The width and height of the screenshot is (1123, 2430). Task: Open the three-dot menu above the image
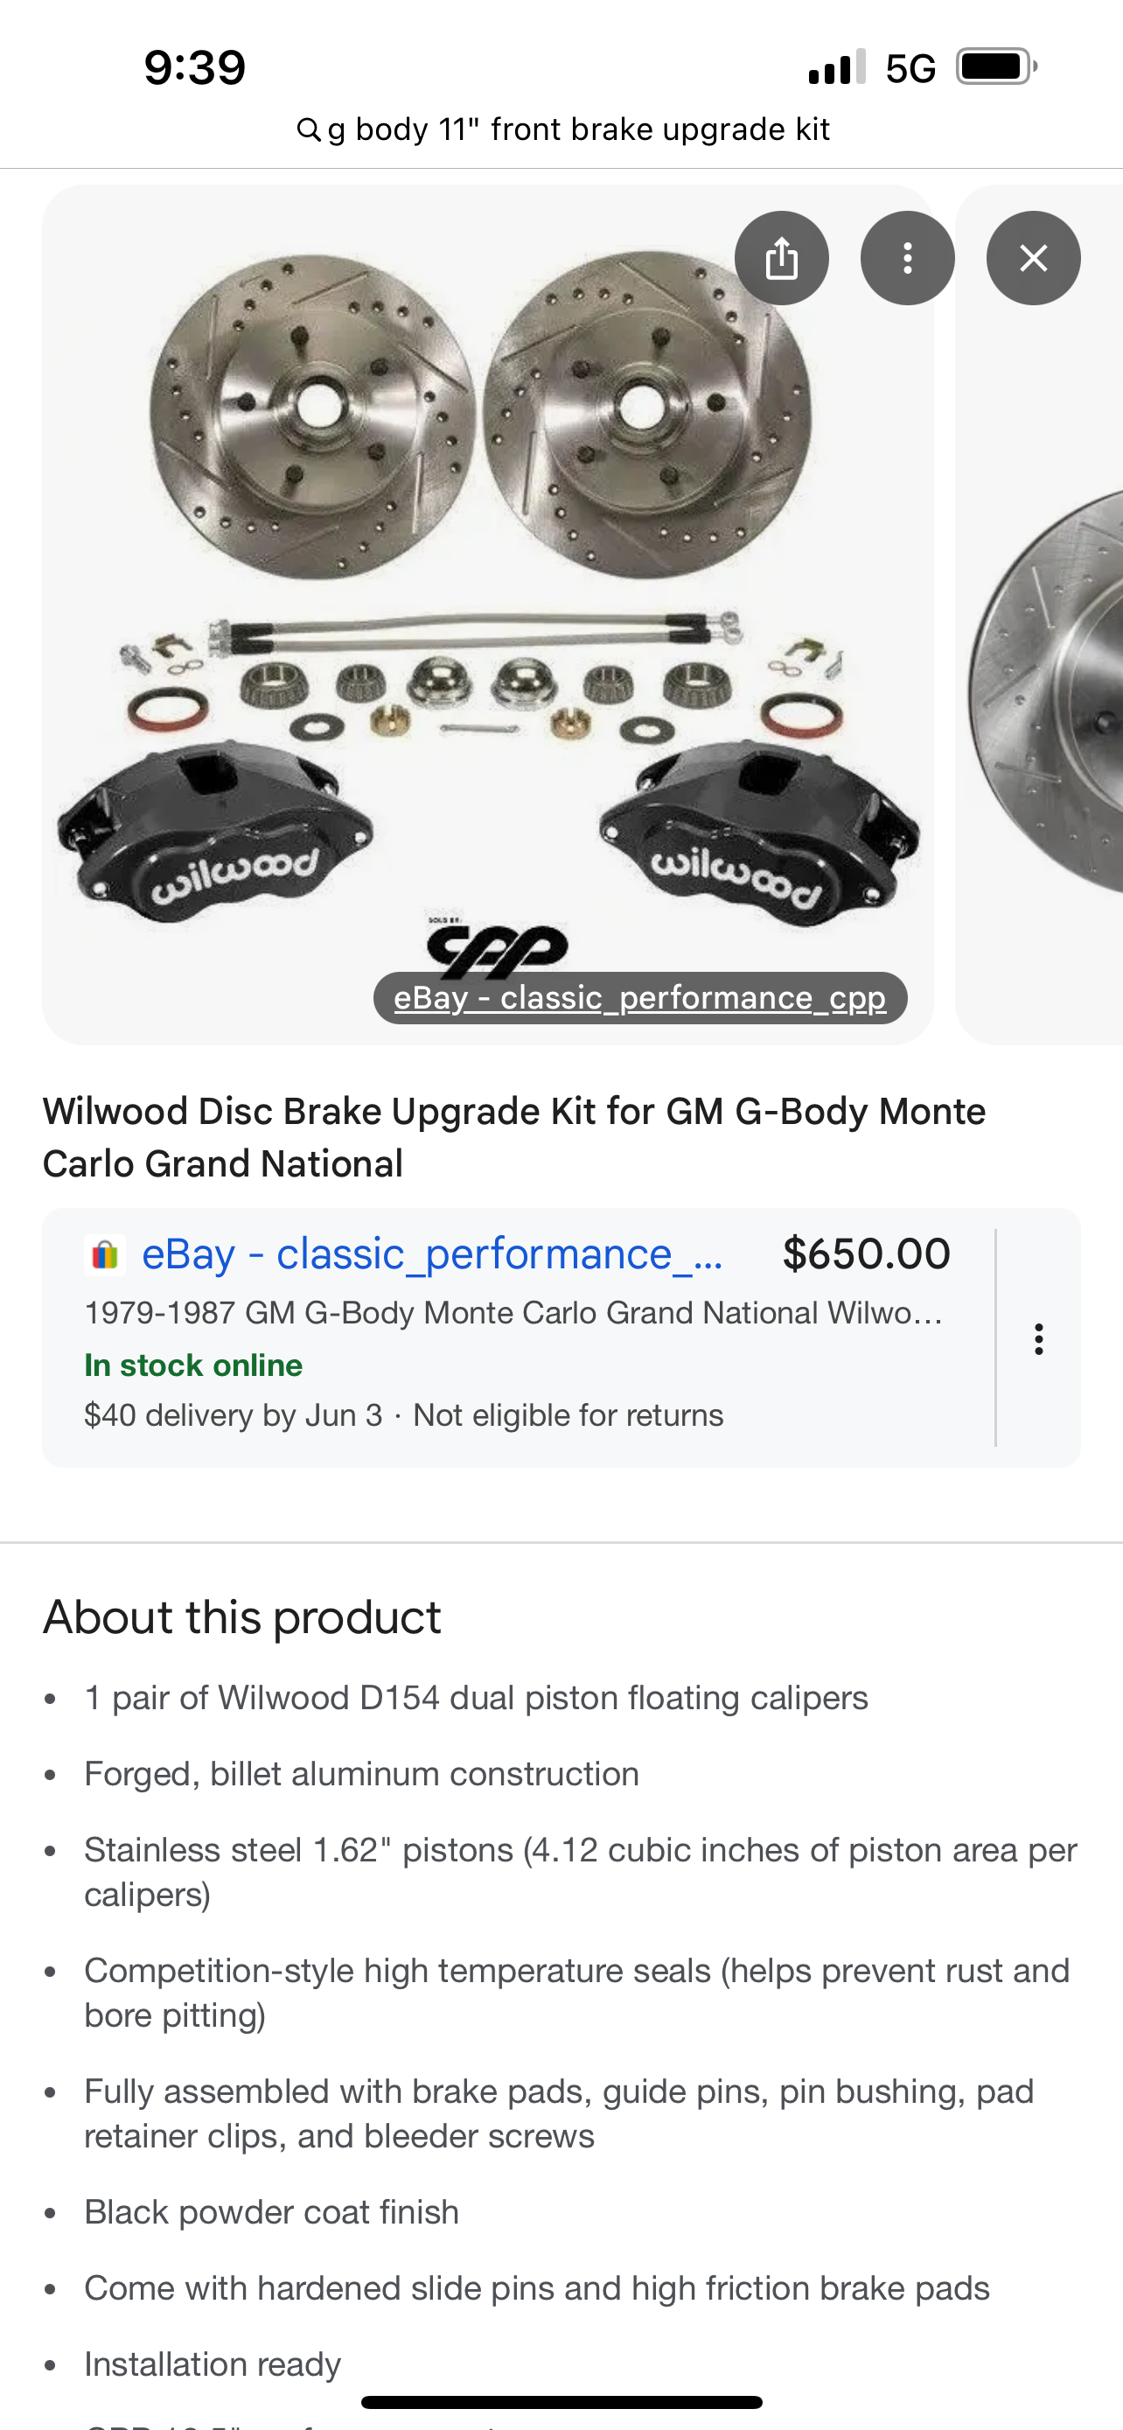pos(907,257)
